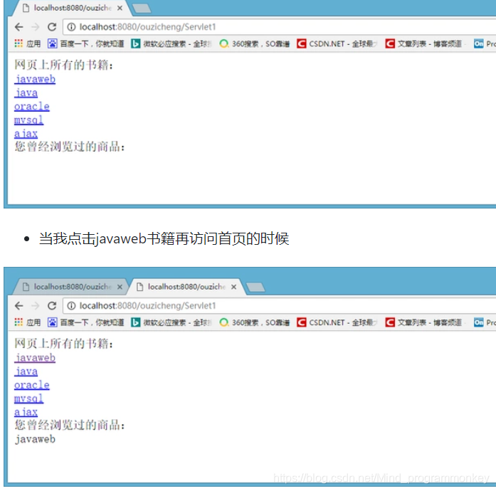
Task: Click the back arrow in the lower browser
Action: click(x=19, y=305)
